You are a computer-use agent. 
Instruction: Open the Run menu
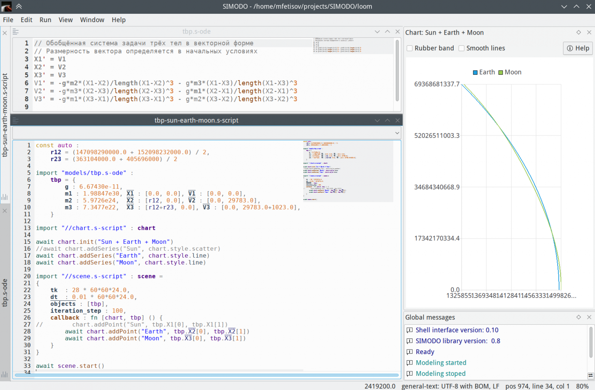[x=45, y=20]
